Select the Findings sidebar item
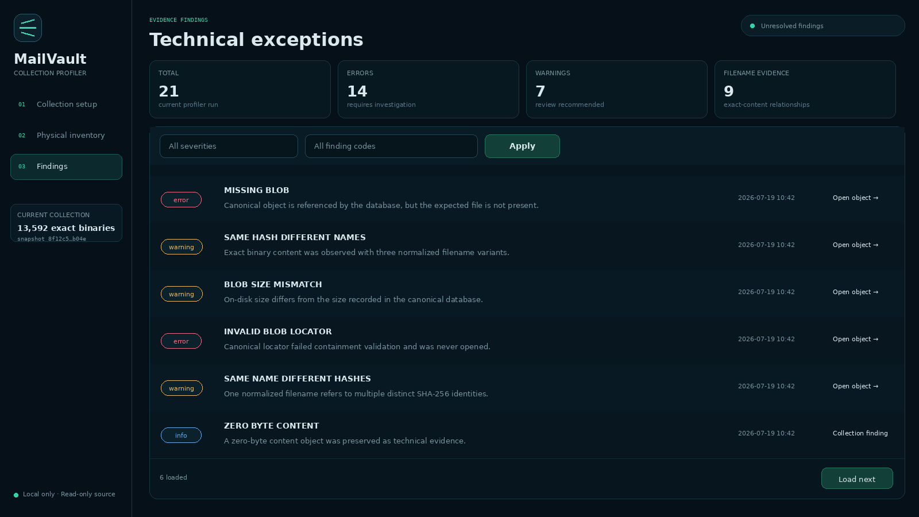 (x=66, y=167)
